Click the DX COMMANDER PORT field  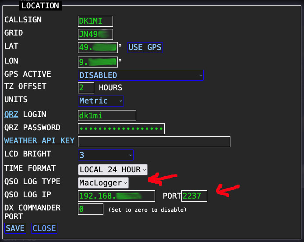coord(90,209)
